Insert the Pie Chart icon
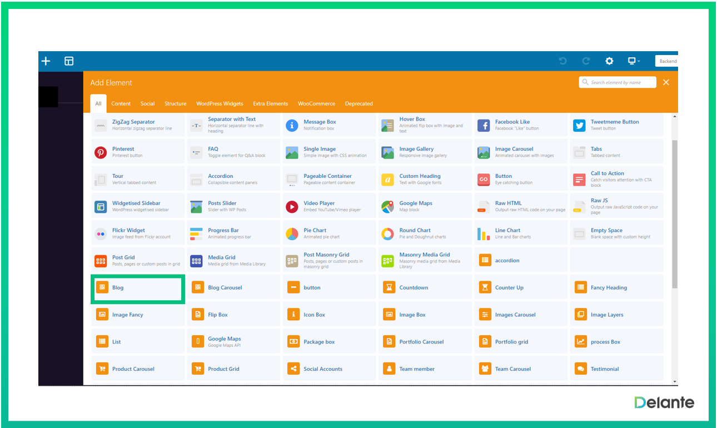This screenshot has height=428, width=717. coord(292,234)
